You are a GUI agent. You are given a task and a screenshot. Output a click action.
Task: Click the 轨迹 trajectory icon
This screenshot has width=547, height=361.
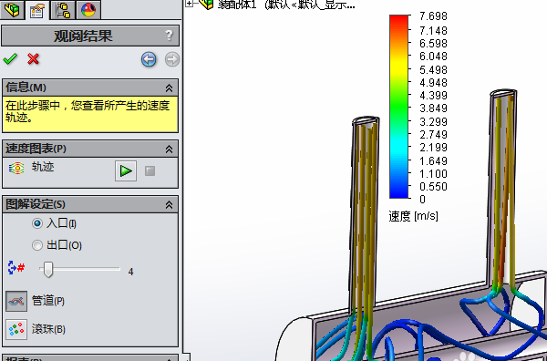[x=16, y=168]
